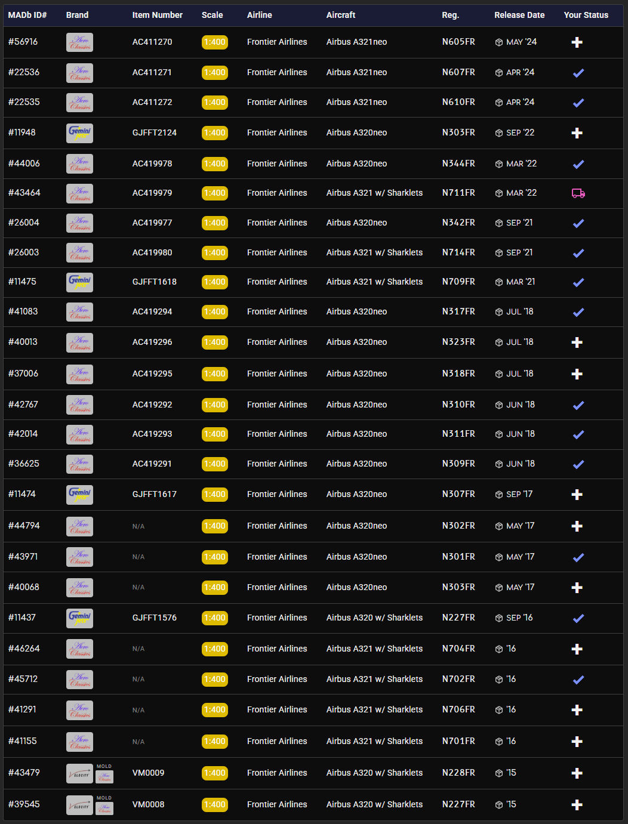This screenshot has width=628, height=824.
Task: Sort by the Reg. column header
Action: [x=450, y=15]
